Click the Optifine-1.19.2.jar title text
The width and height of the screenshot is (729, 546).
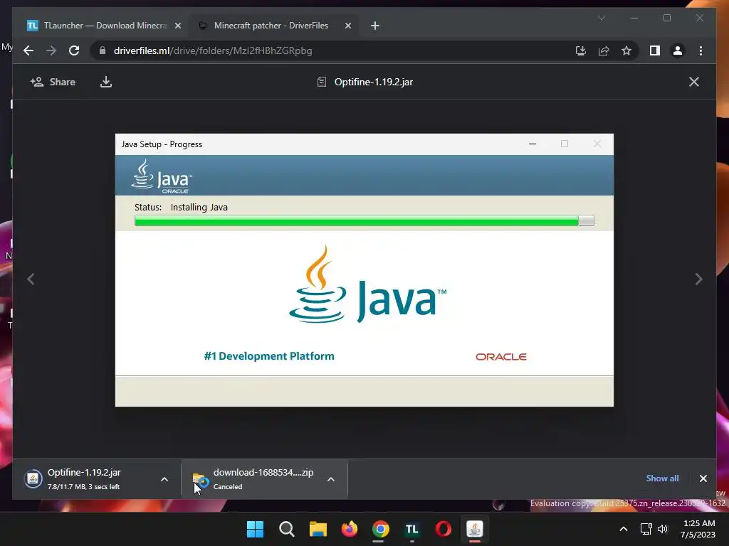tap(373, 82)
